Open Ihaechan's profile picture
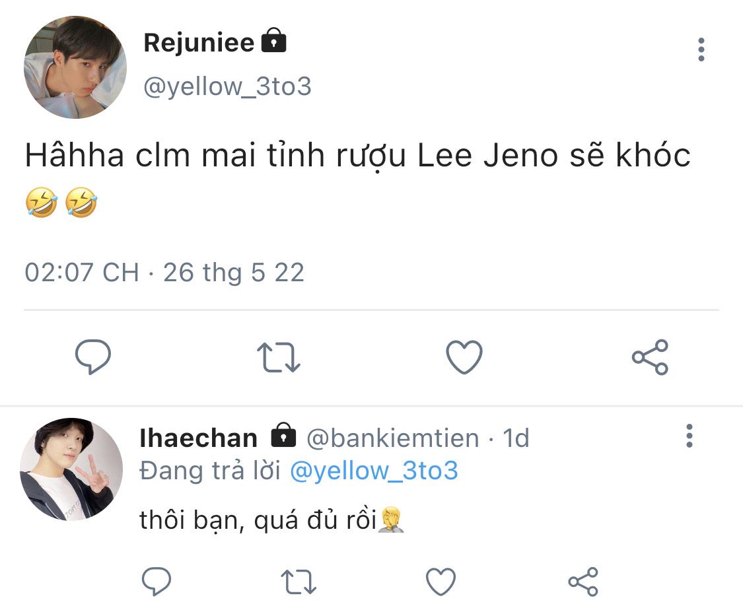 point(71,469)
